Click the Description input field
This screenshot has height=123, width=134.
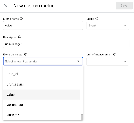coord(66,44)
